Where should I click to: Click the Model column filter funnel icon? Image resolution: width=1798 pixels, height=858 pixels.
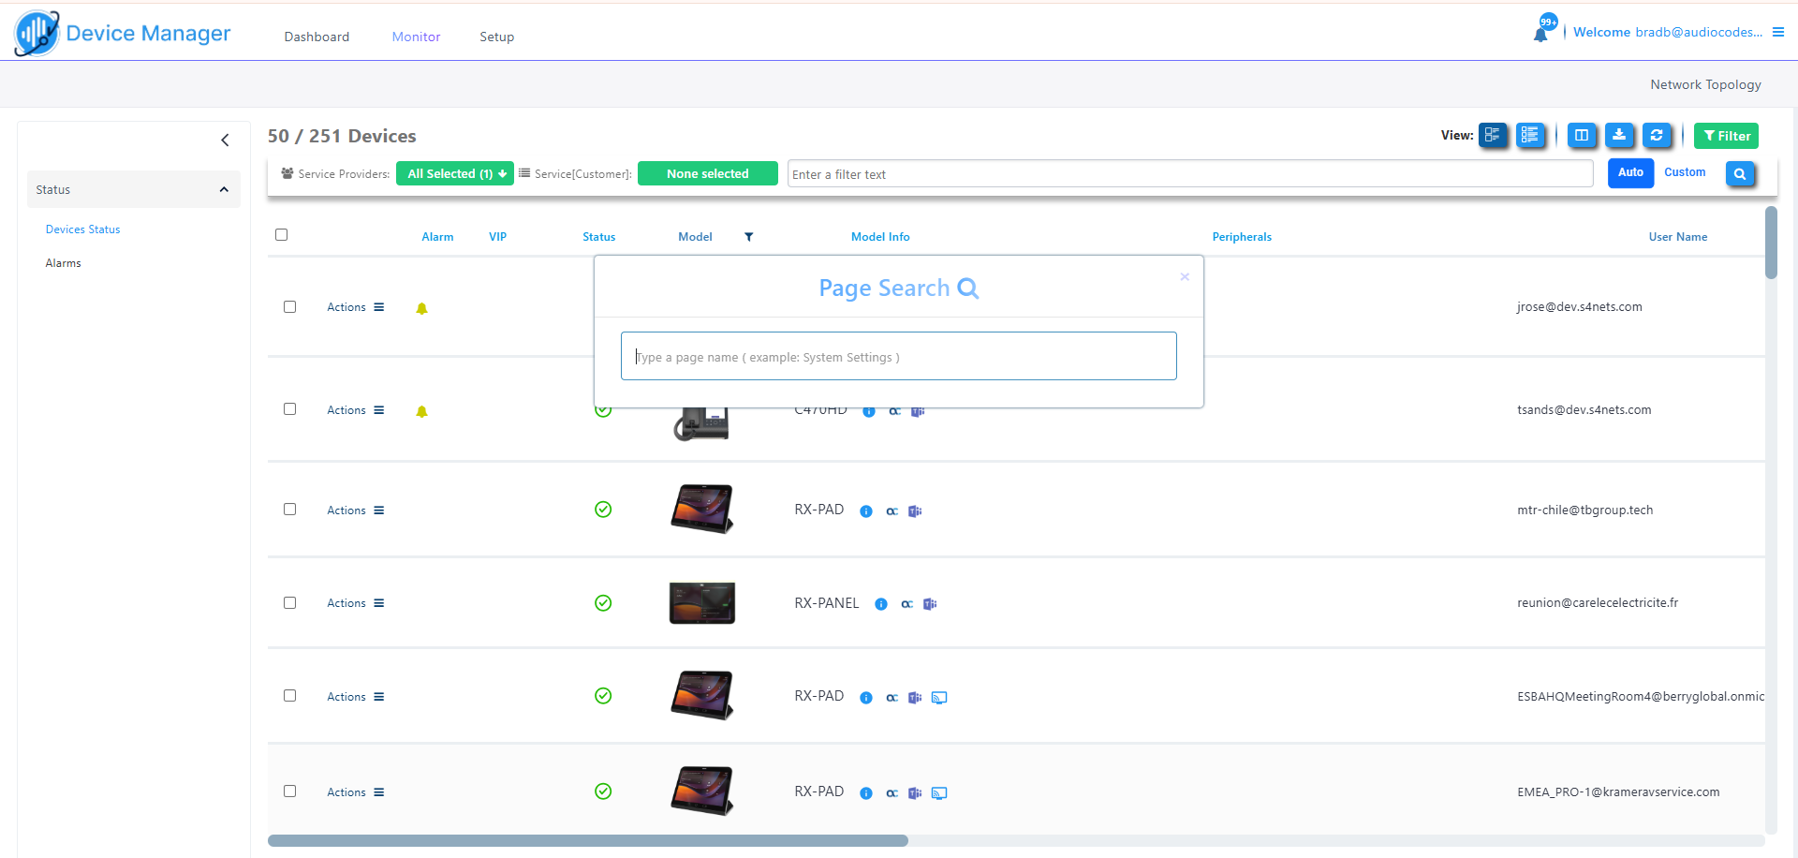[748, 237]
